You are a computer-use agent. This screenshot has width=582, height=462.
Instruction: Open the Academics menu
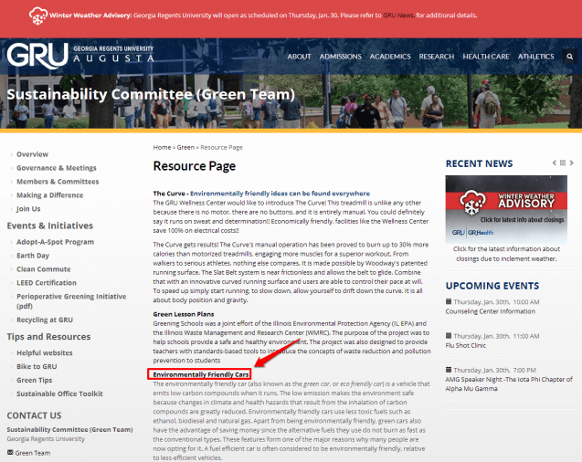pos(390,57)
